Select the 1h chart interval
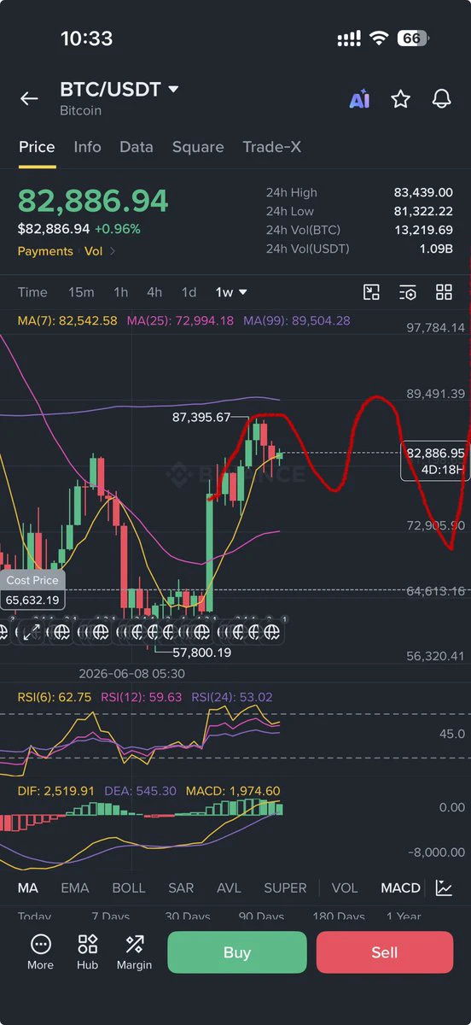This screenshot has height=1025, width=471. click(121, 292)
